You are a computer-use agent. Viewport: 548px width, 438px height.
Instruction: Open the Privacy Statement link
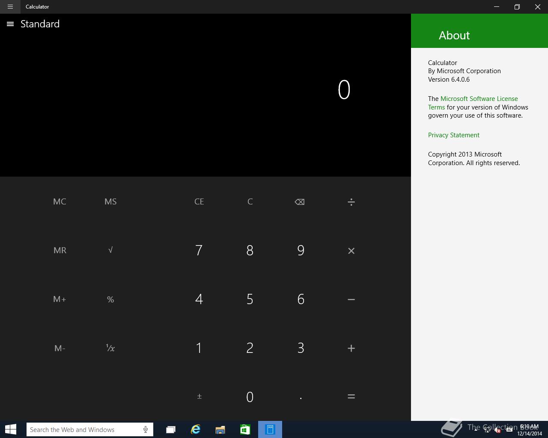[x=454, y=135]
